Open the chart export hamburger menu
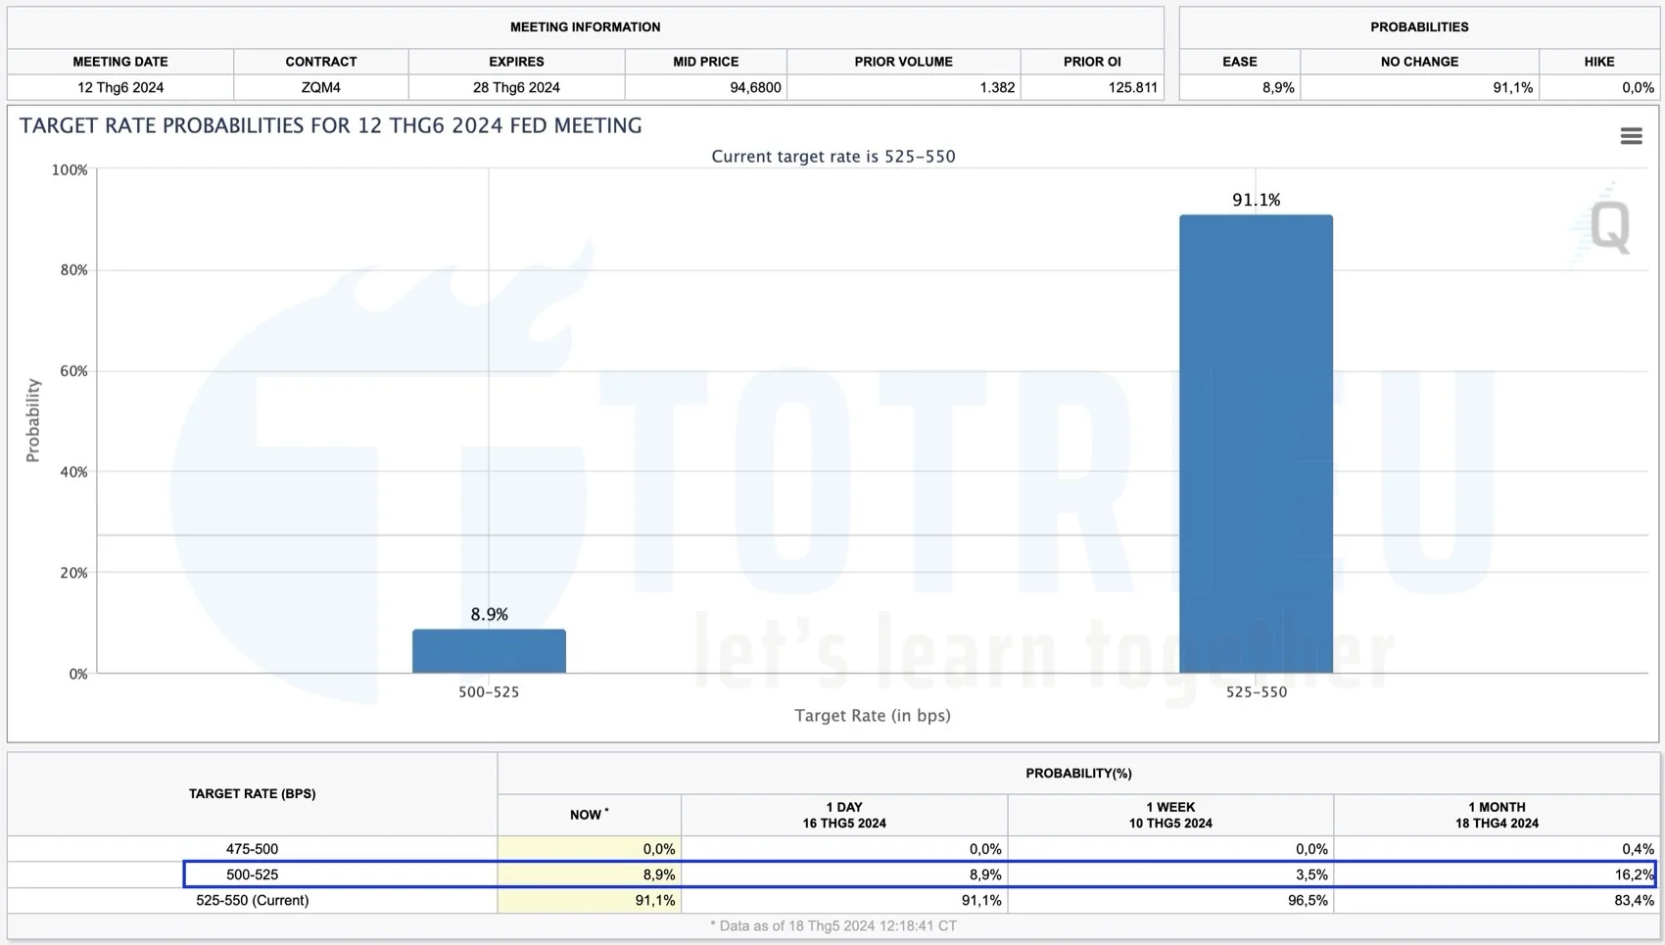Viewport: 1665px width, 945px height. point(1630,136)
